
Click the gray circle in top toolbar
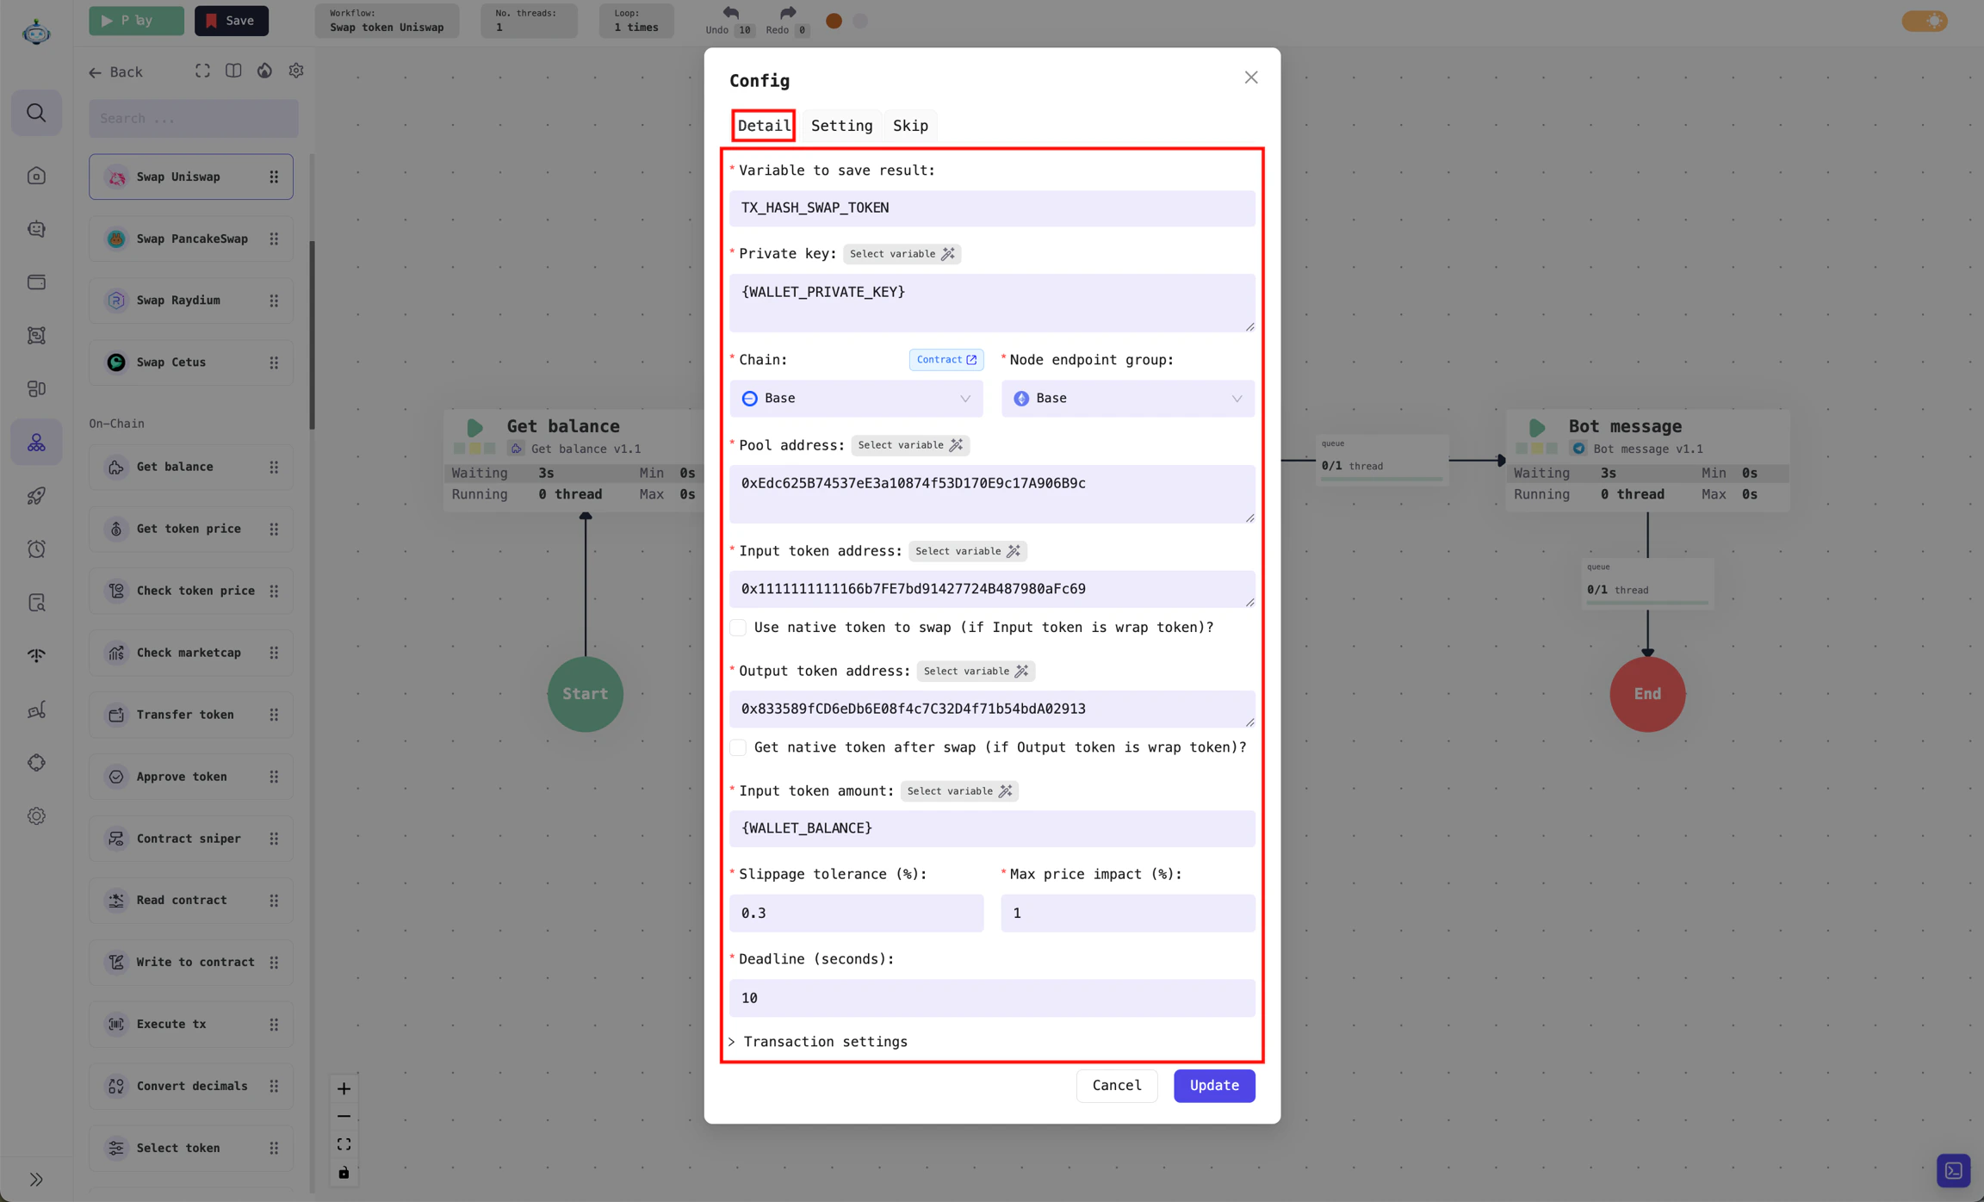coord(860,21)
